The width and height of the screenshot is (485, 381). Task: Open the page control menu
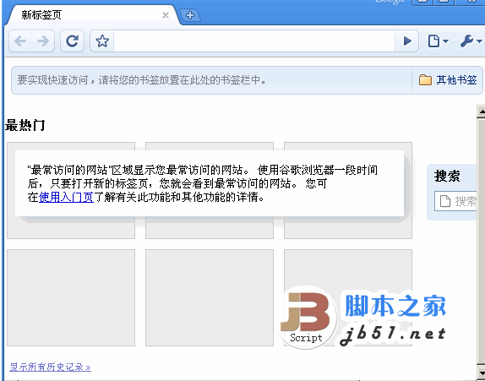(438, 41)
